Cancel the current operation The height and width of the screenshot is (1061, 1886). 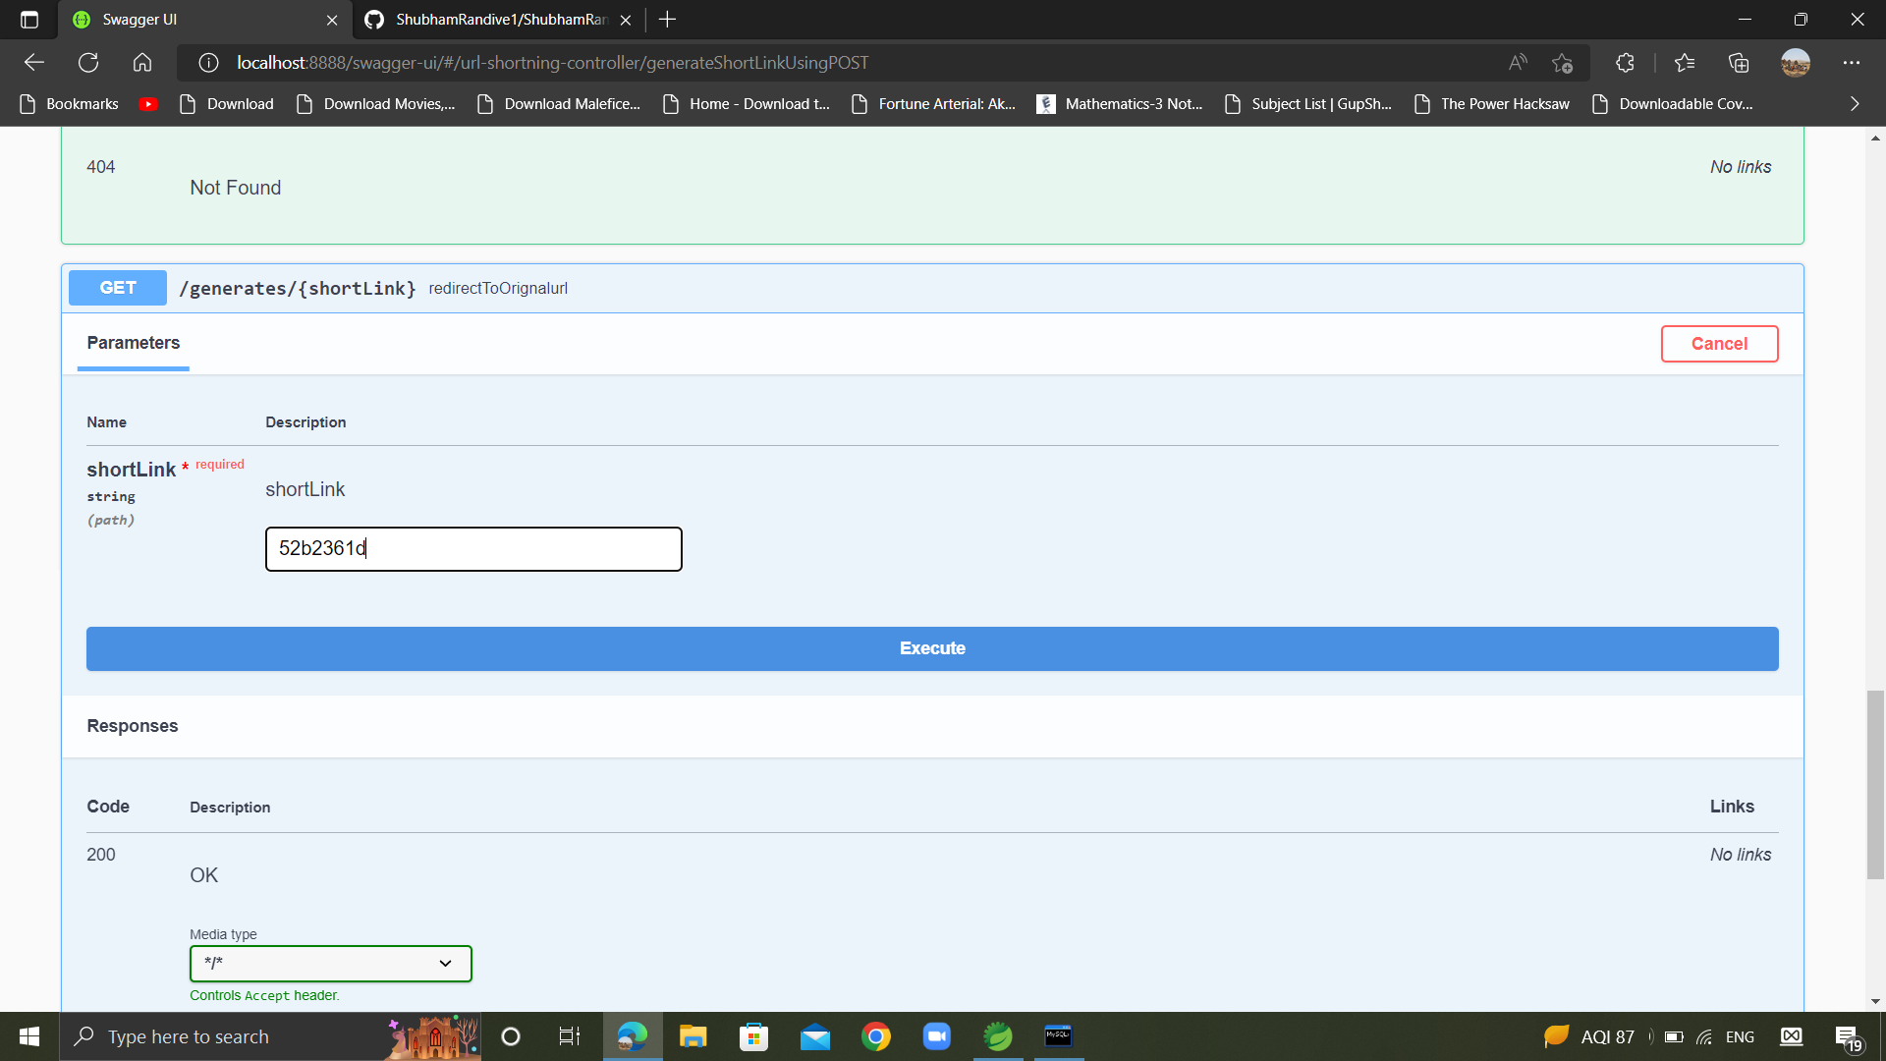click(1719, 344)
